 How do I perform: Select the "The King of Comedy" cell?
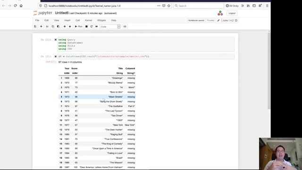(112, 144)
